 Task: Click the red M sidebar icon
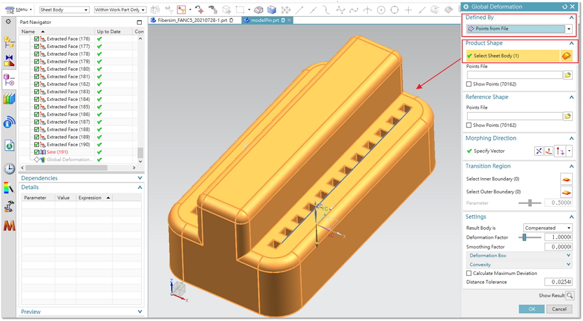[9, 225]
